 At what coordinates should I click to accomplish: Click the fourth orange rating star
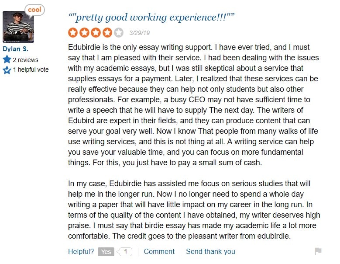pyautogui.click(x=107, y=33)
